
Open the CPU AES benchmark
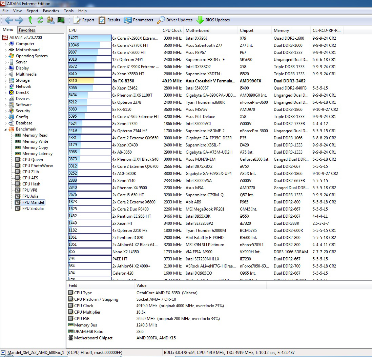pos(30,178)
